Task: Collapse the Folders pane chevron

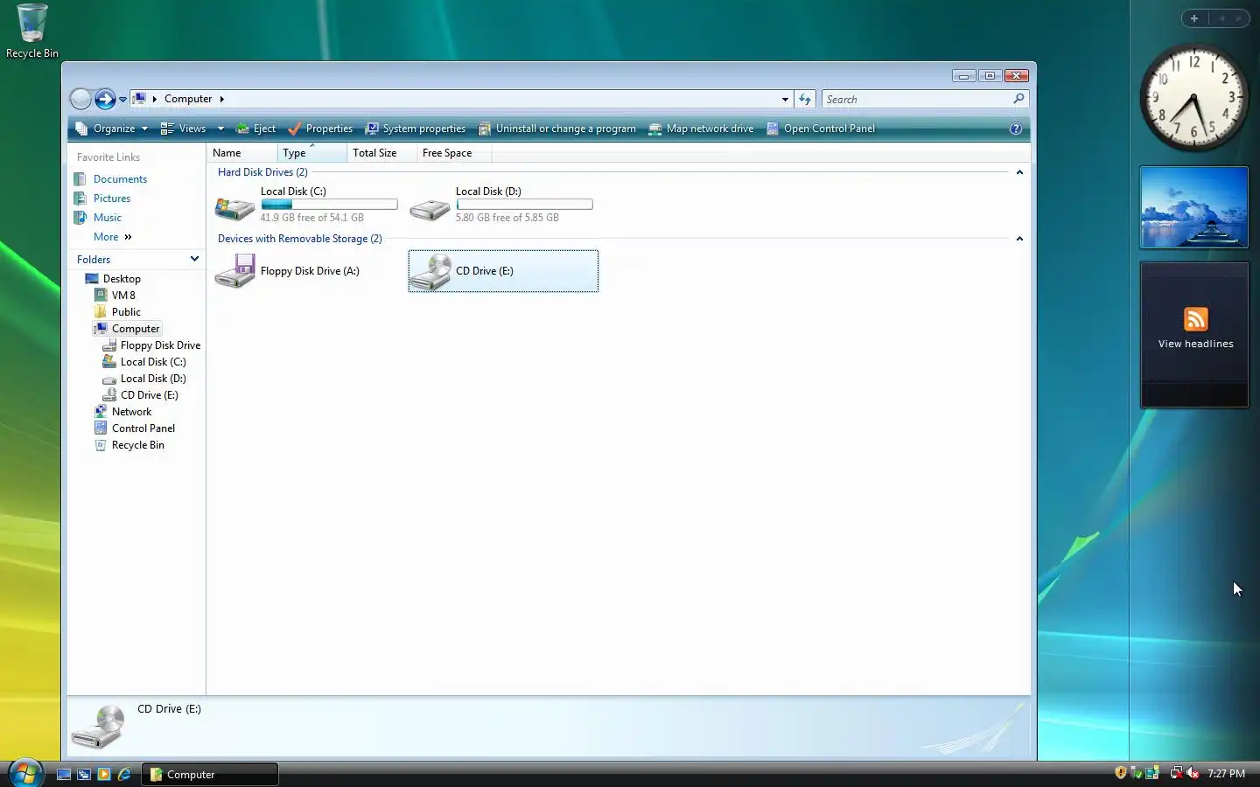Action: point(194,259)
